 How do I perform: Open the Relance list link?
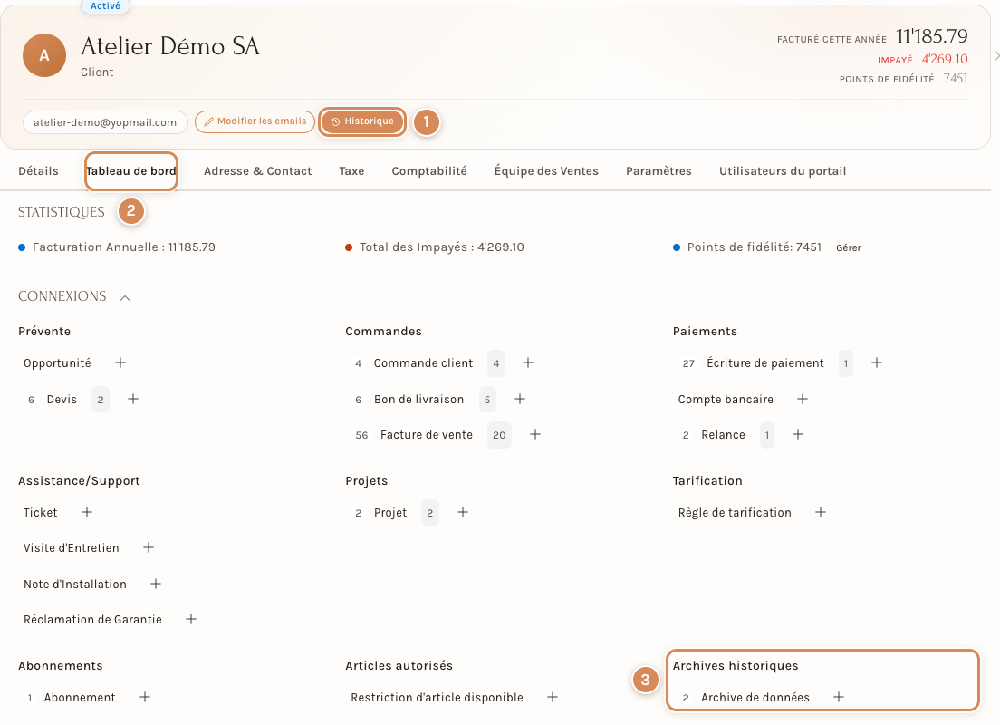click(x=723, y=435)
